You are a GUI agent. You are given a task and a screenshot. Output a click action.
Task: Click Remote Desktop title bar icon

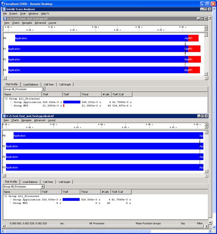coord(3,4)
